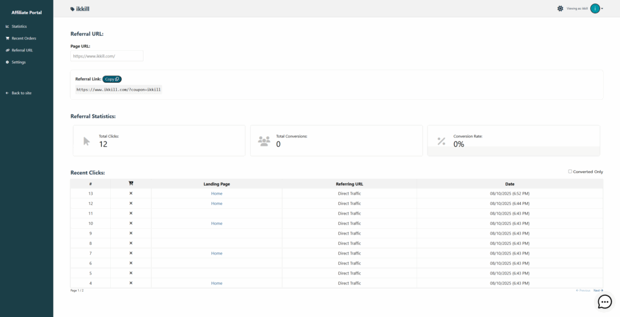Click the people icon in Total Conversions card
Image resolution: width=620 pixels, height=317 pixels.
point(264,141)
